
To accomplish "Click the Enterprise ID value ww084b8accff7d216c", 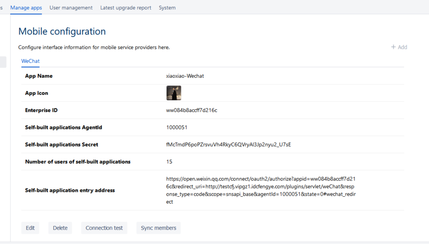I will pyautogui.click(x=192, y=110).
